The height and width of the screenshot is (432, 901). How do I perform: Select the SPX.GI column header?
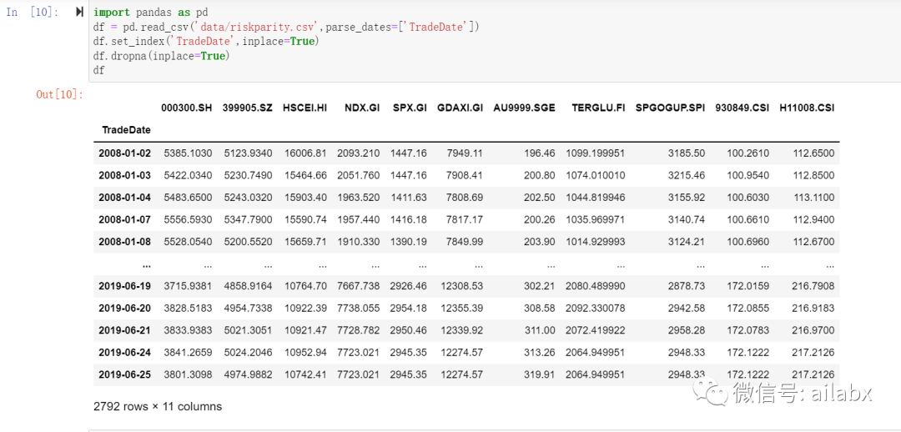tap(410, 108)
